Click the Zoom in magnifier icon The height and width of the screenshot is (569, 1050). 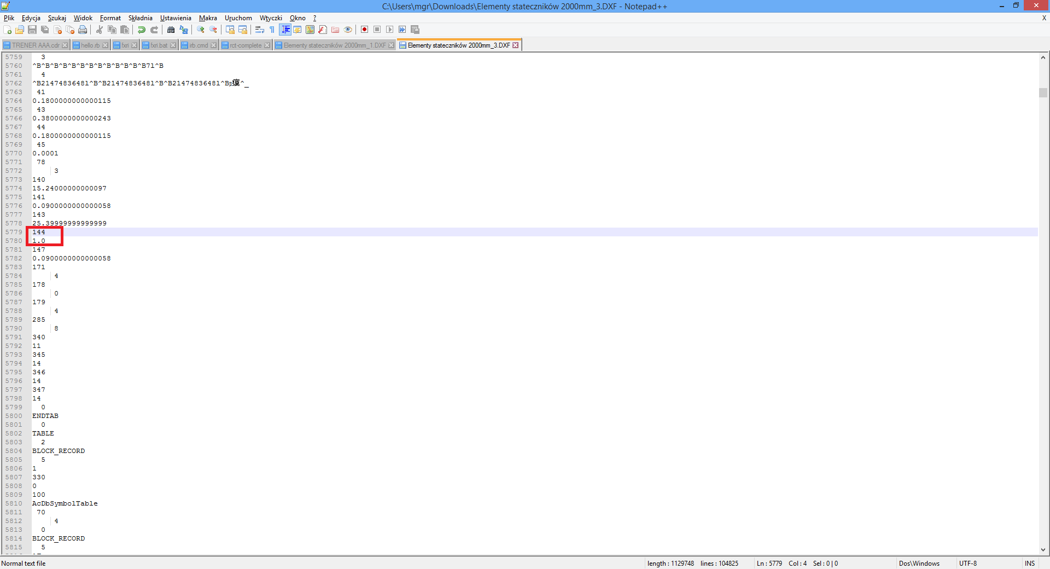(x=201, y=30)
